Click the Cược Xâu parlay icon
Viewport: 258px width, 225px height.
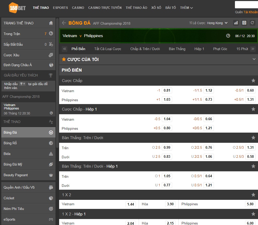click(51, 55)
